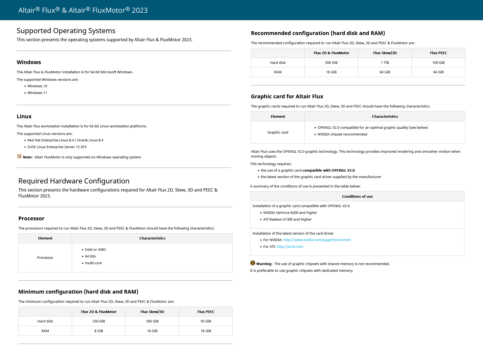Click the Note icon beside FluxMotor note
483x362 pixels.
(x=19, y=156)
